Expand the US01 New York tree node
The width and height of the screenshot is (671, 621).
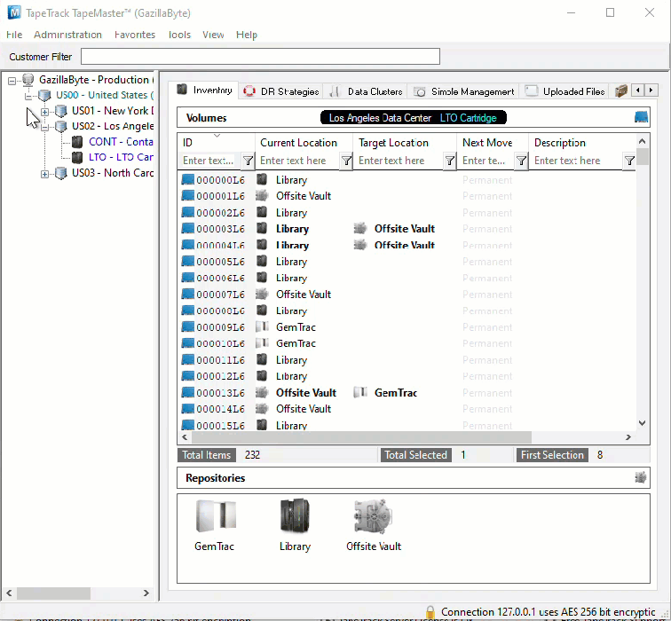(44, 112)
